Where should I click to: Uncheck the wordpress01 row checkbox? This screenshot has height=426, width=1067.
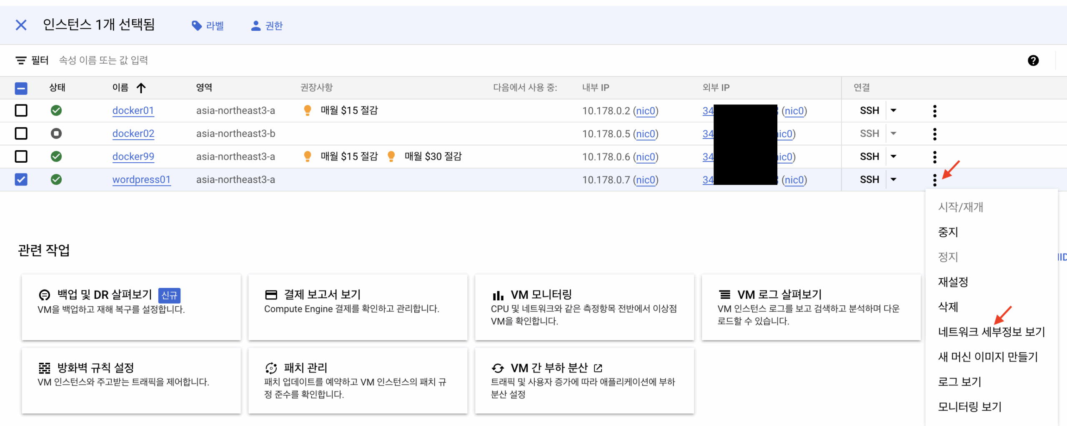pos(21,180)
